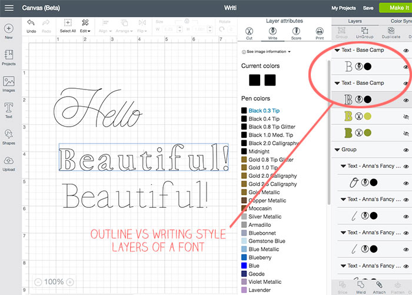412x295 pixels.
Task: Open the Shapes tool
Action: [9, 137]
